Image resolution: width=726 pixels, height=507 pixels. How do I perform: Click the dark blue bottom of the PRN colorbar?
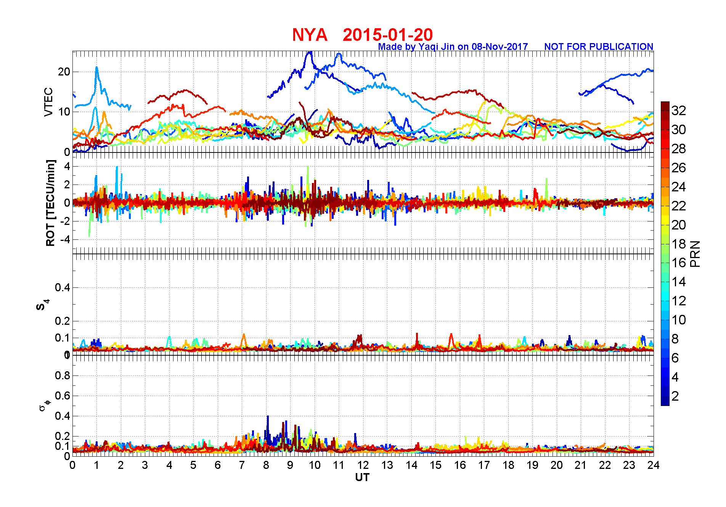tap(665, 401)
